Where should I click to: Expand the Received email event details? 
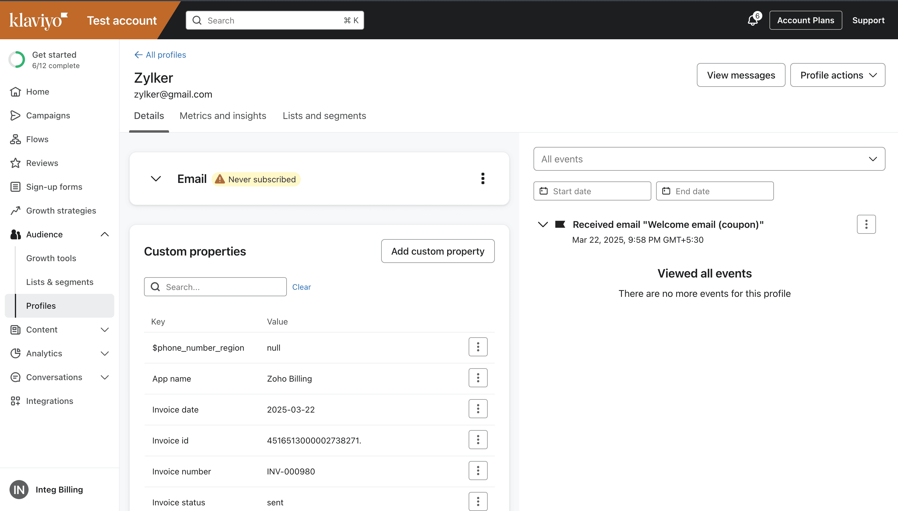pyautogui.click(x=543, y=225)
